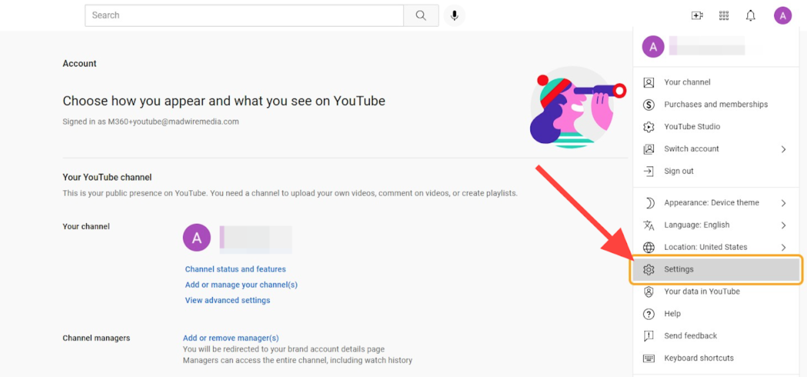Image resolution: width=807 pixels, height=377 pixels.
Task: Click into the Search input field
Action: (244, 15)
